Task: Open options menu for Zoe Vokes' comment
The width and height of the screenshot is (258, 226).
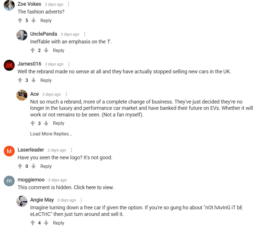Action: 68,4
